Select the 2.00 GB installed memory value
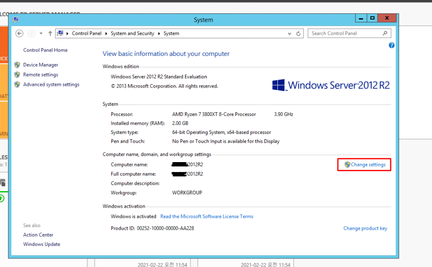 coord(180,123)
